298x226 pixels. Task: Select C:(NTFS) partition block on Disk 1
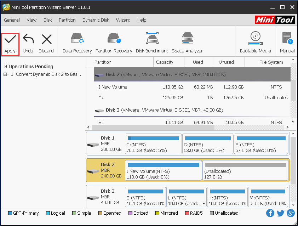point(153,144)
